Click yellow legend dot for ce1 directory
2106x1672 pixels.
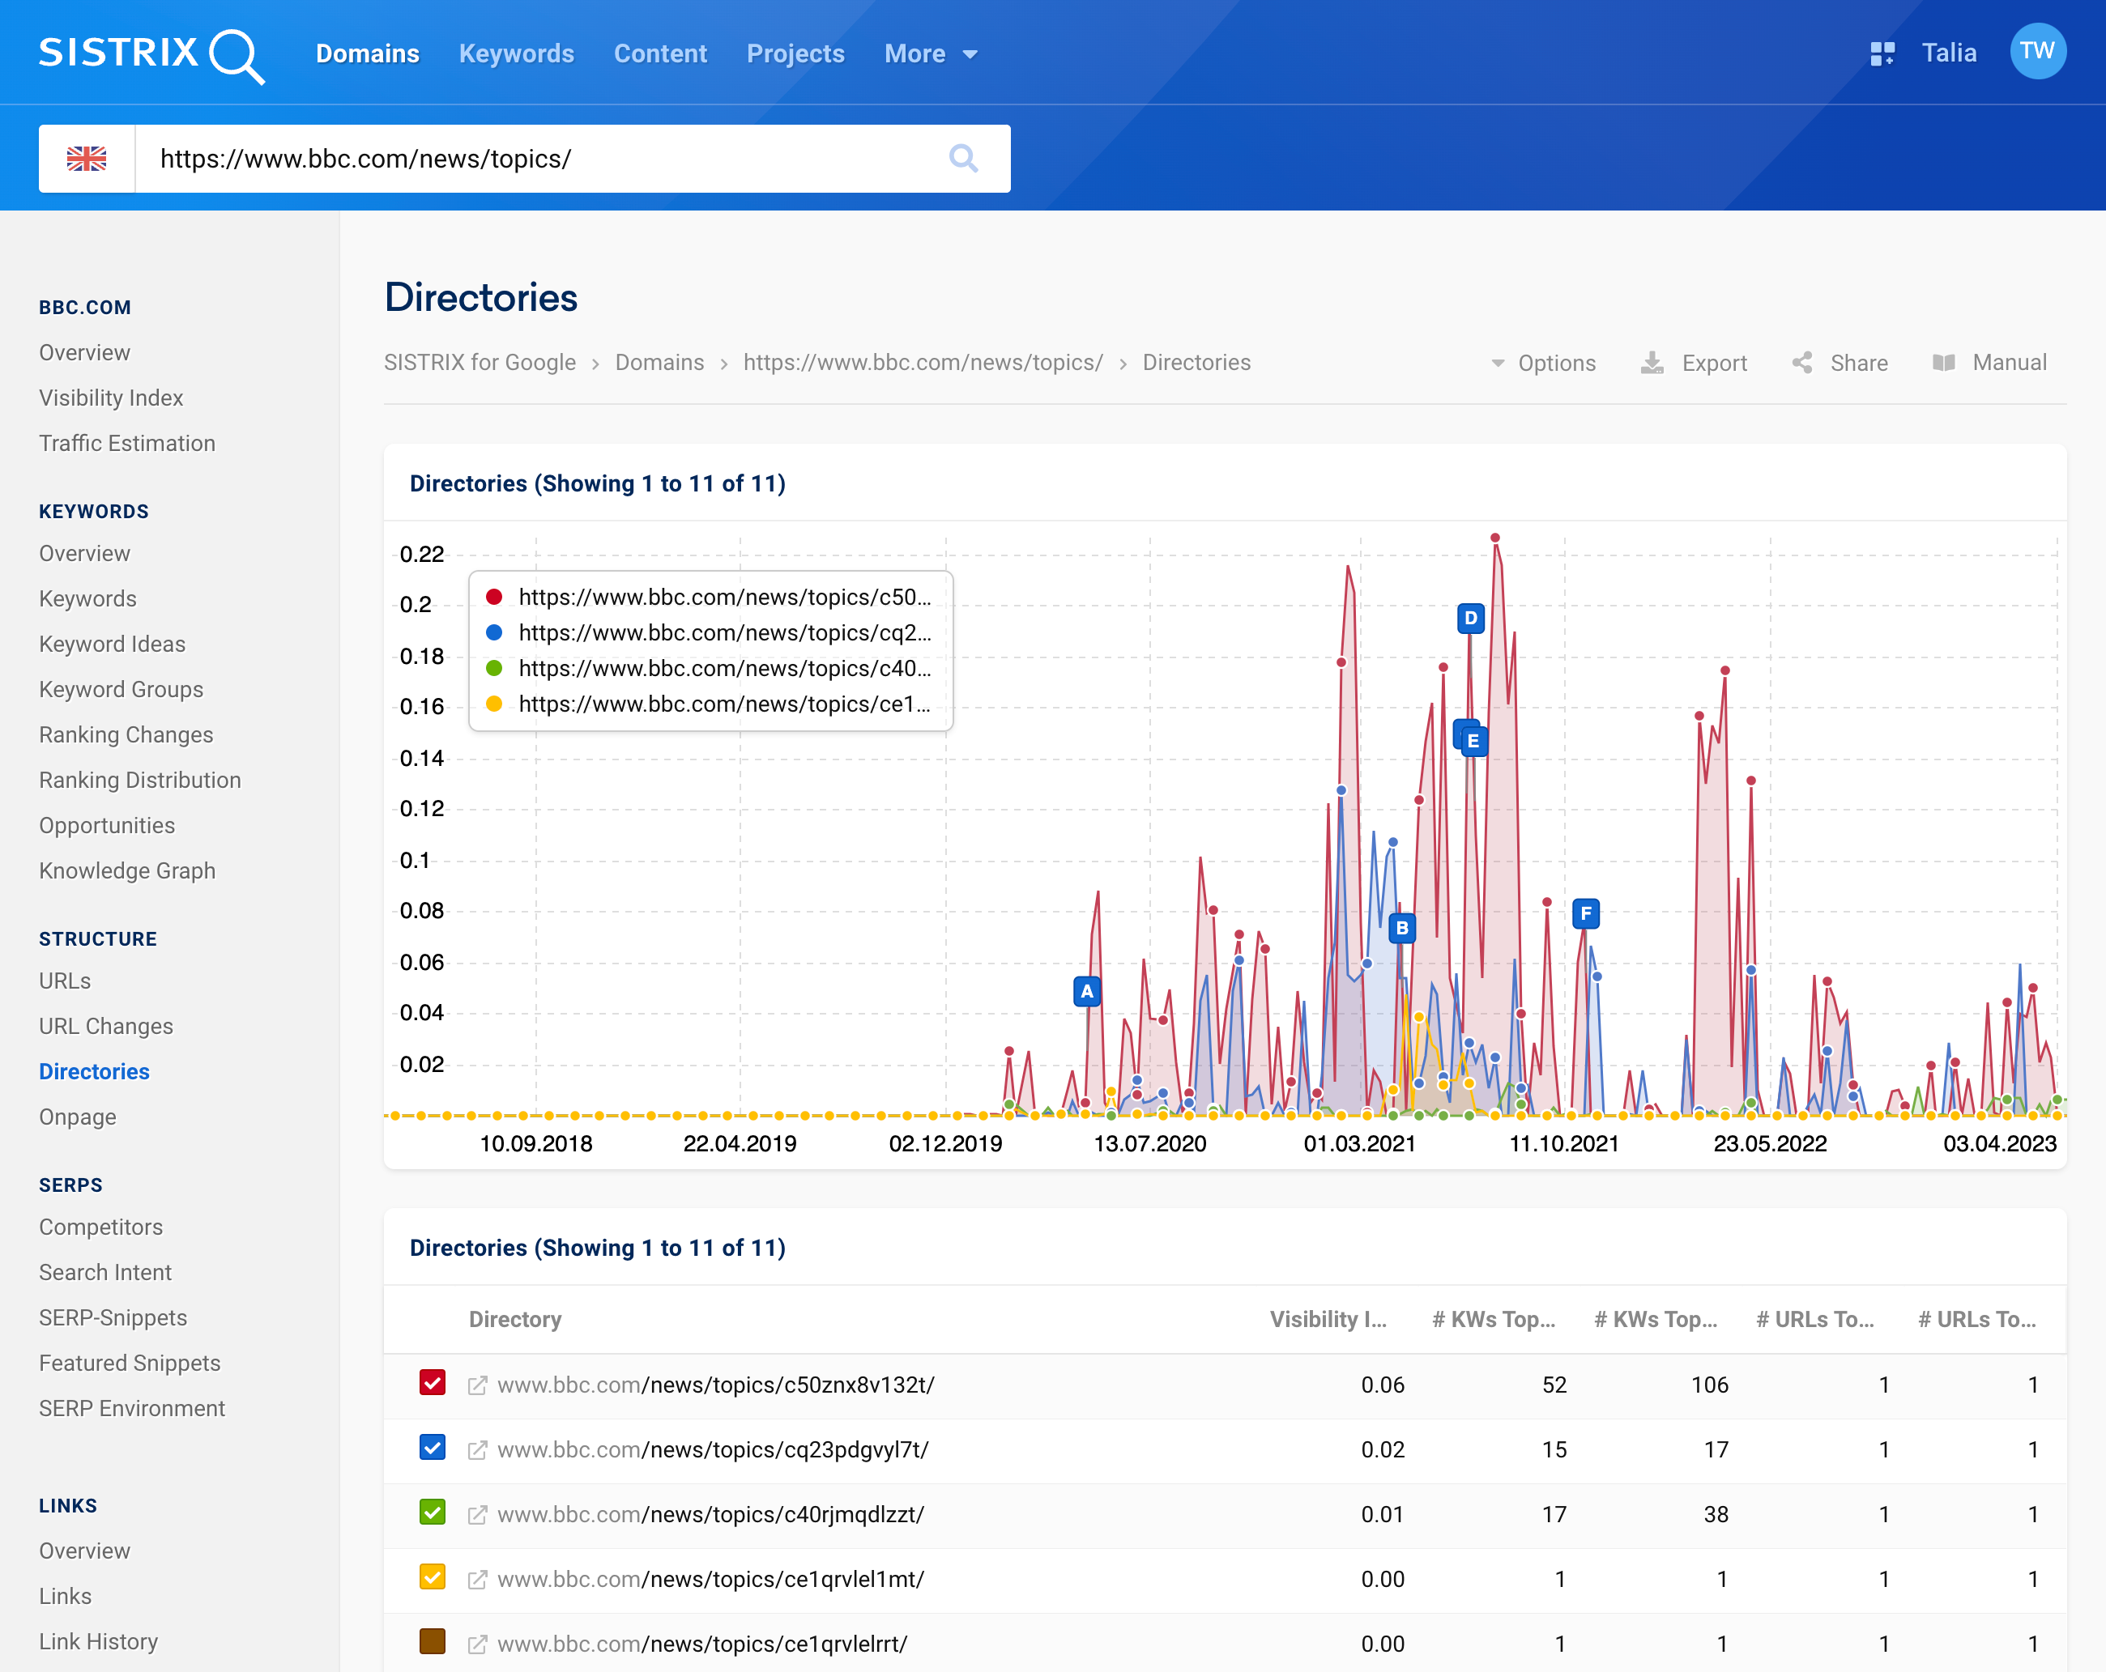[x=494, y=704]
